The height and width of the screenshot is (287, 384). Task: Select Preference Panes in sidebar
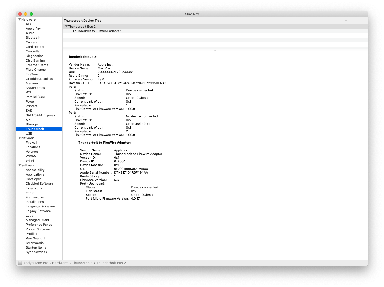(x=39, y=225)
